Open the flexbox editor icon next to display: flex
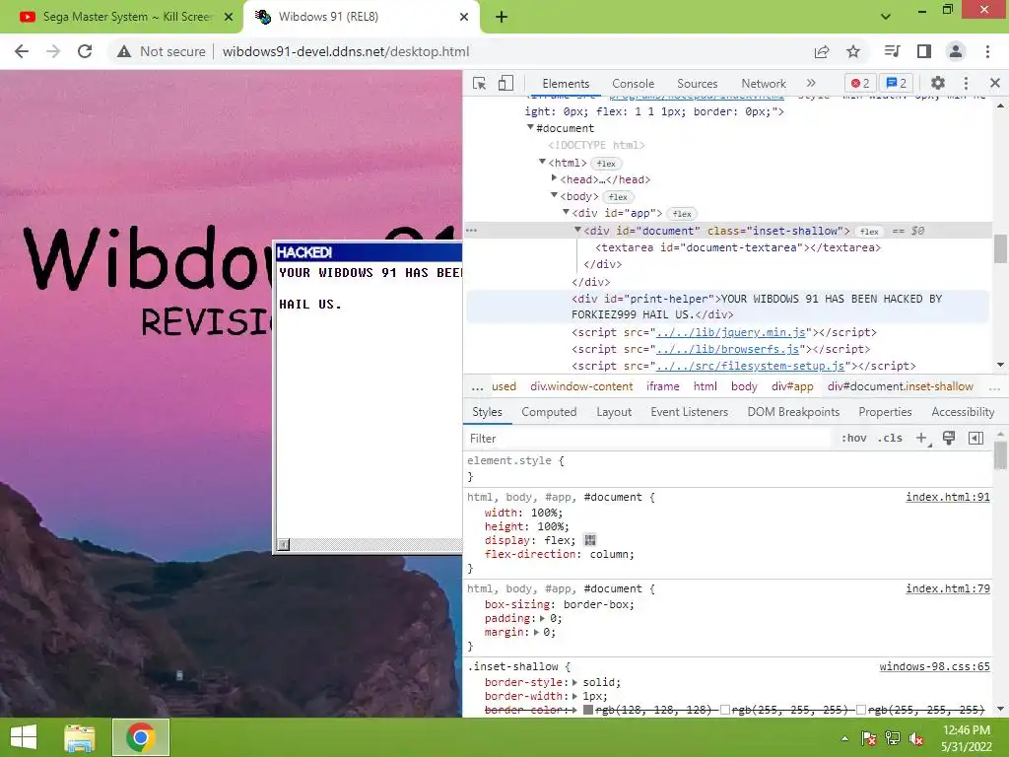The image size is (1009, 757). coord(590,540)
